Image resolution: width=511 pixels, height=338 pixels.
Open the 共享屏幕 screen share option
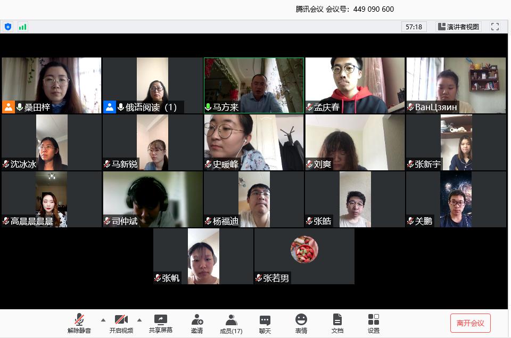[160, 323]
